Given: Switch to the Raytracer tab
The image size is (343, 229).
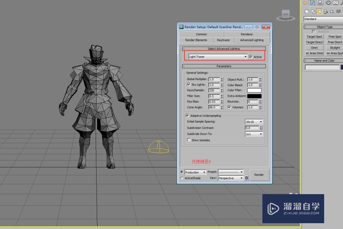Looking at the screenshot, I should [223, 40].
